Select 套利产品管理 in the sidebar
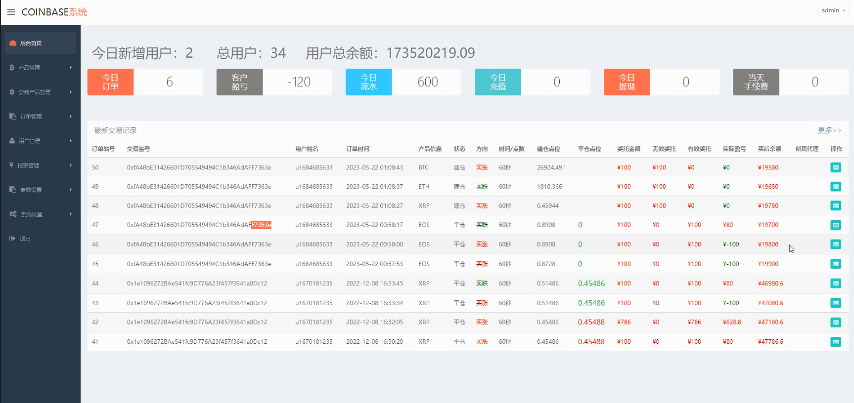The height and width of the screenshot is (403, 854). [35, 92]
